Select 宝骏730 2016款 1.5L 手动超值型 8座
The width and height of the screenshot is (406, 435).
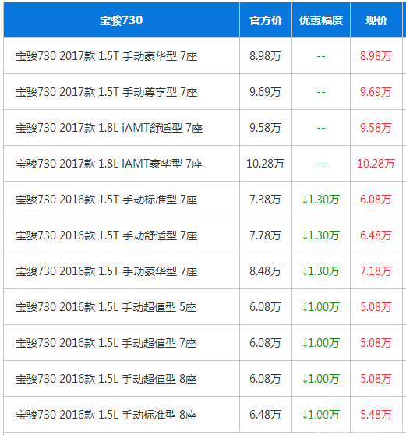(106, 379)
